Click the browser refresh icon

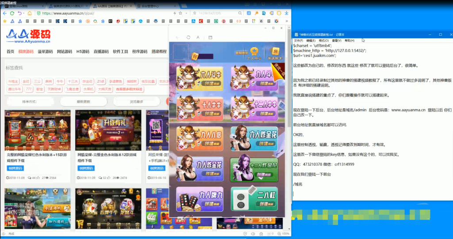pos(19,13)
